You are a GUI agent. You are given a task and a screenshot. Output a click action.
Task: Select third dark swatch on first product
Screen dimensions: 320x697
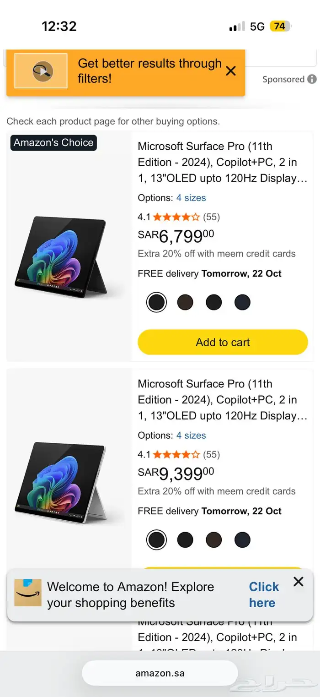tap(213, 302)
